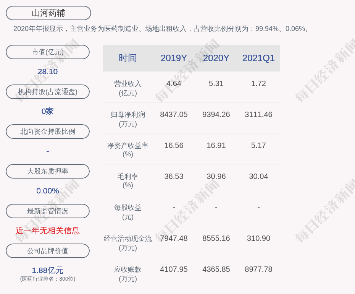
Task: Click the 大股东质押率 label
Action: 48,171
